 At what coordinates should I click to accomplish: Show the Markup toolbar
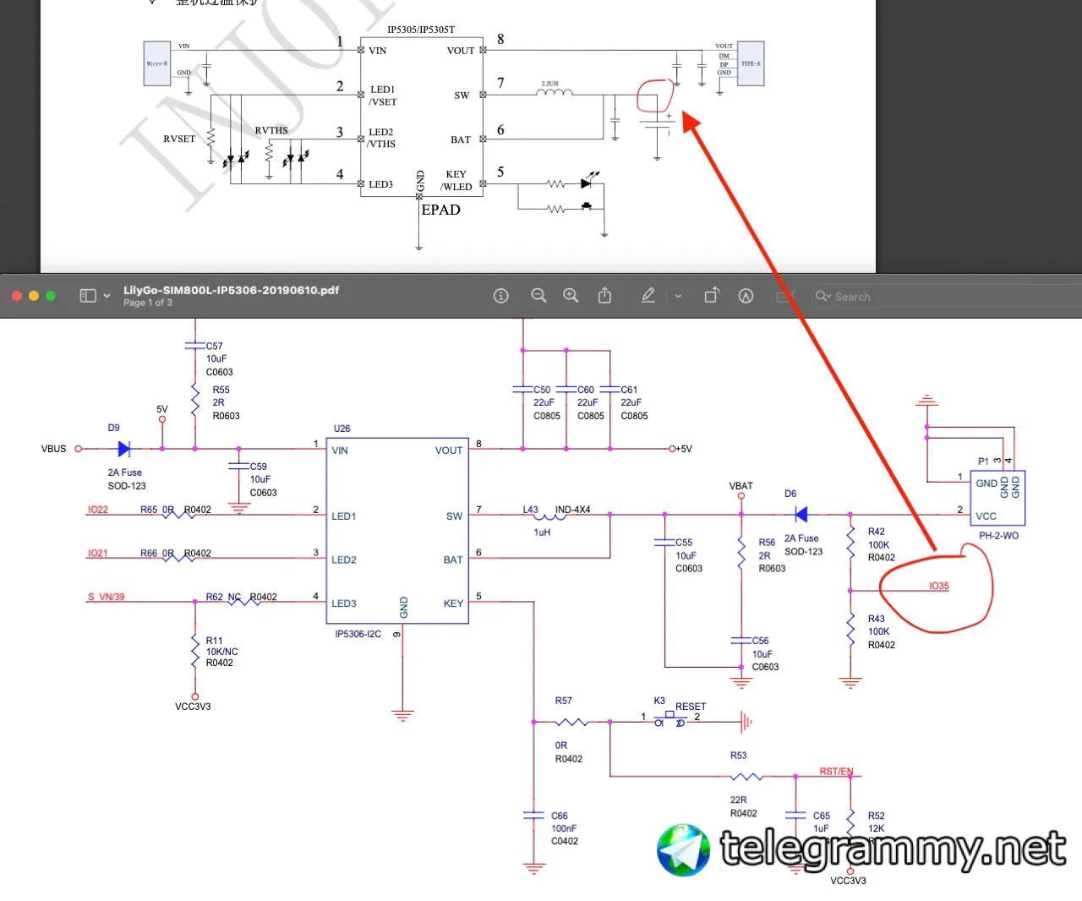(746, 296)
